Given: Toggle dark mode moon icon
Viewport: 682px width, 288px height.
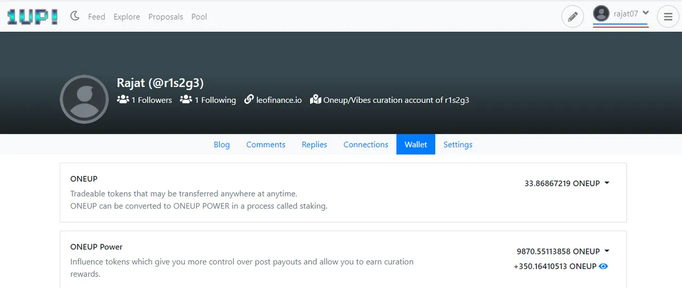Looking at the screenshot, I should point(75,16).
